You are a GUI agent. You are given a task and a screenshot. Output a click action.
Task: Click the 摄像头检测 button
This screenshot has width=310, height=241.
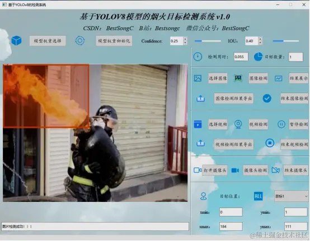click(x=255, y=170)
